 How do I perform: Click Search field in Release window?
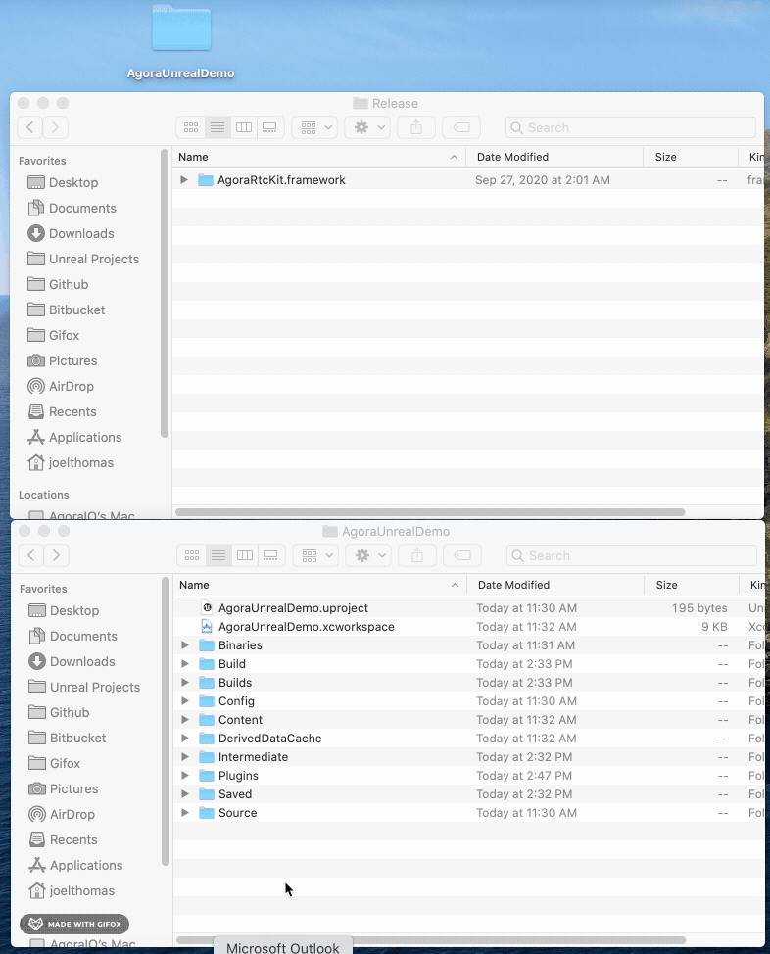coord(631,127)
